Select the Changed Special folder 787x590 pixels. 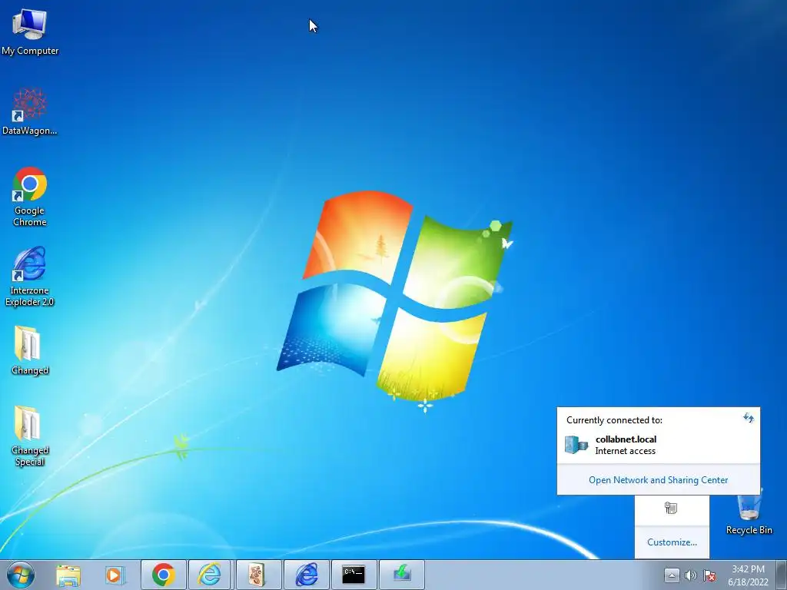coord(30,436)
